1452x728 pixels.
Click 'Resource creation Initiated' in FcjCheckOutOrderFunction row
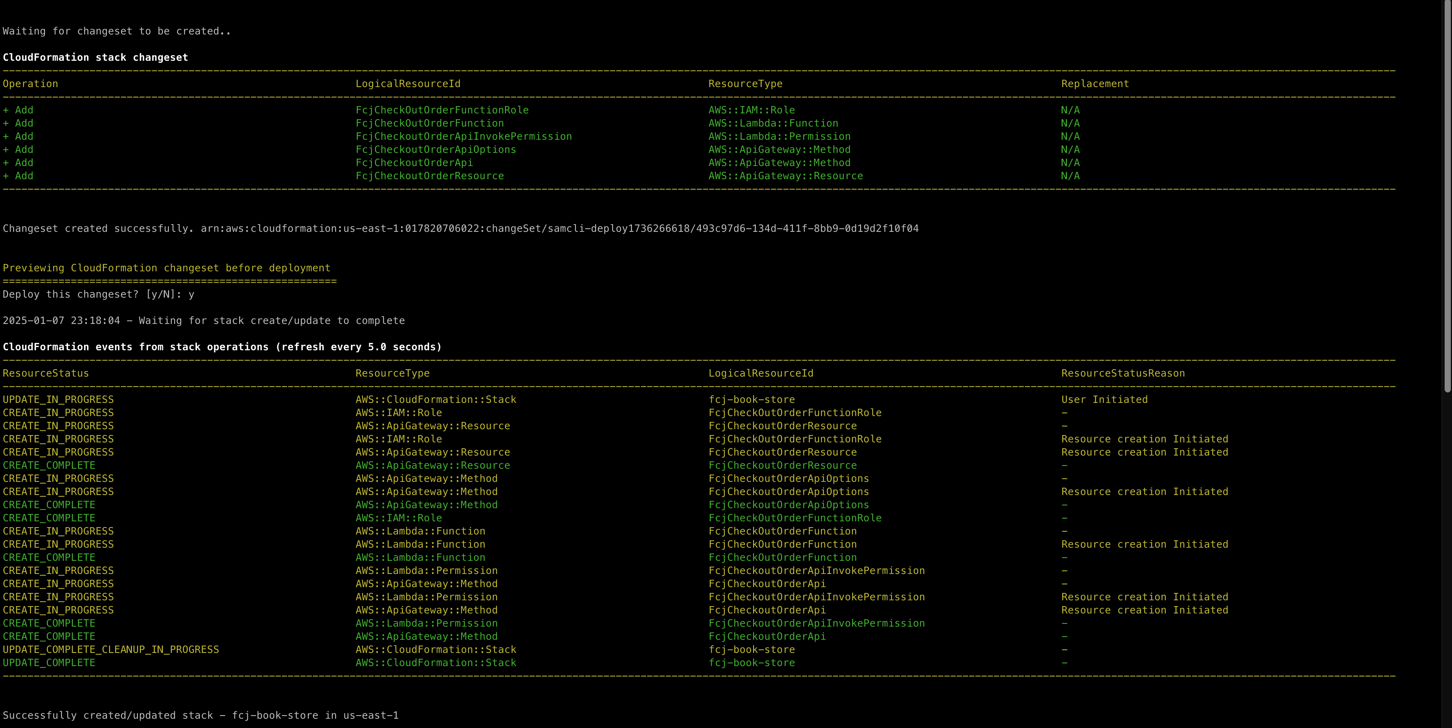[1144, 544]
